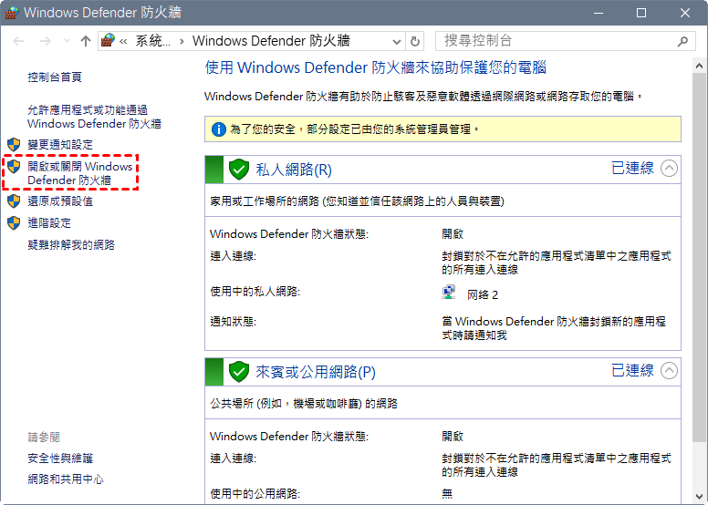Minimize the Windows Defender 防火牆 window
The width and height of the screenshot is (708, 505).
599,13
